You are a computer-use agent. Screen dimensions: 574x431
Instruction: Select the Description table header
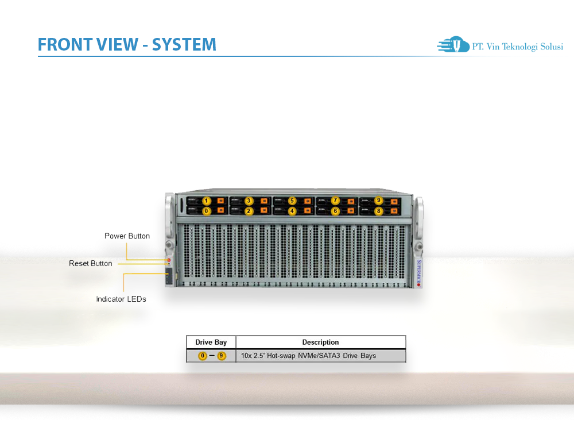321,342
